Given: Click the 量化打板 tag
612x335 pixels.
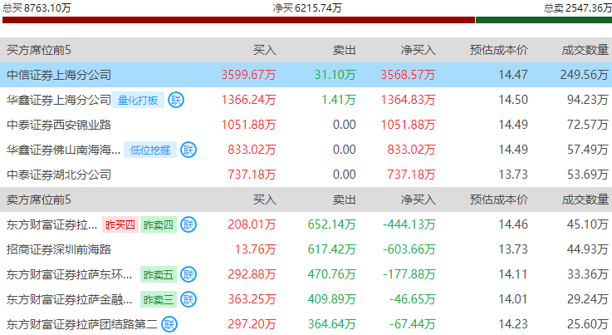Looking at the screenshot, I should click(x=137, y=100).
